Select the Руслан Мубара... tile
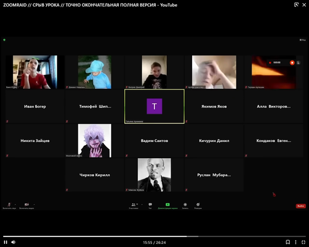Viewport: 309px width, 247px height. click(x=214, y=175)
